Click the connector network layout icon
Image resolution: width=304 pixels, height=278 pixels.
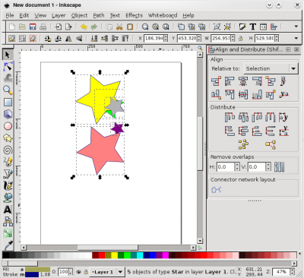216,189
